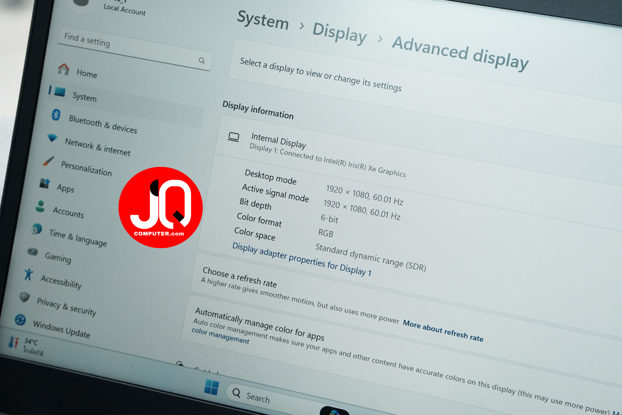The image size is (622, 415).
Task: Click the Windows Update sync icon
Action: tap(20, 320)
